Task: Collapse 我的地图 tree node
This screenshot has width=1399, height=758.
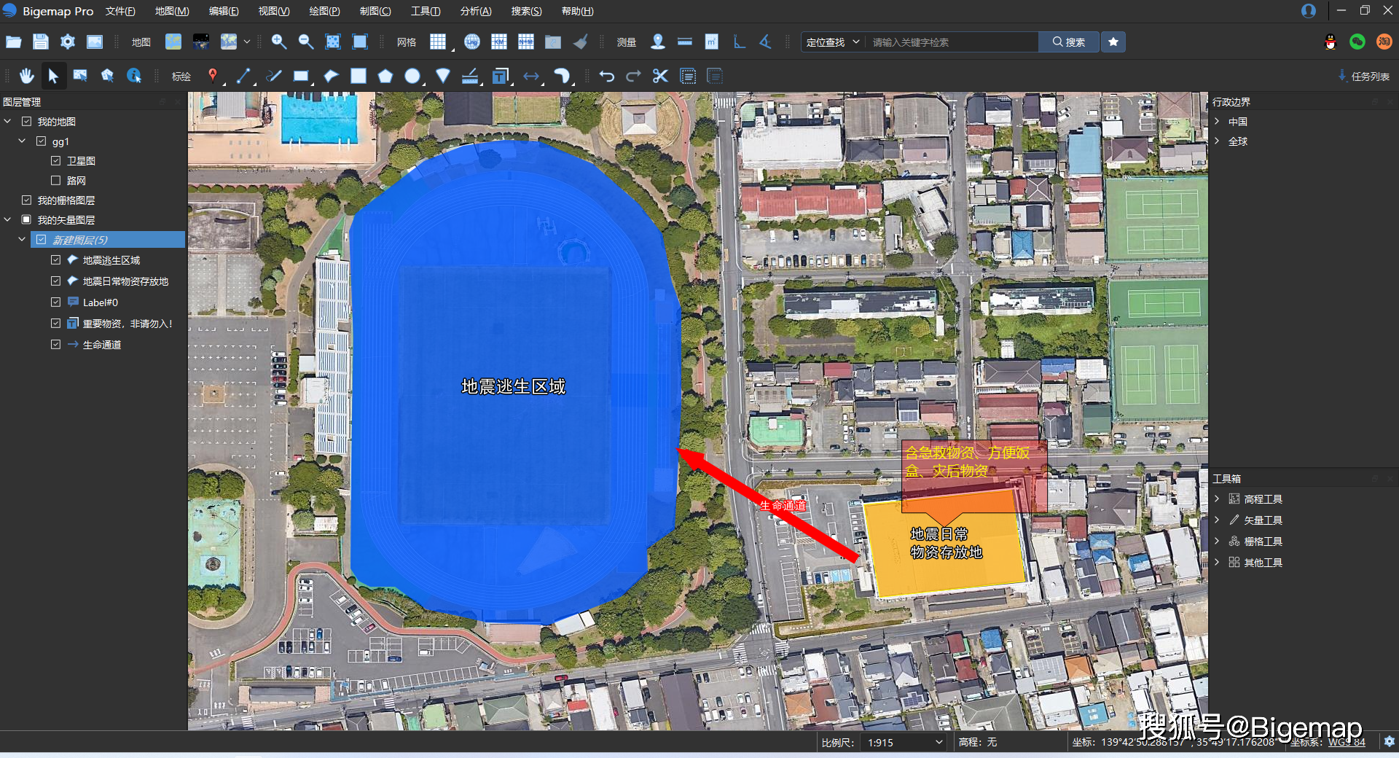Action: [x=8, y=122]
